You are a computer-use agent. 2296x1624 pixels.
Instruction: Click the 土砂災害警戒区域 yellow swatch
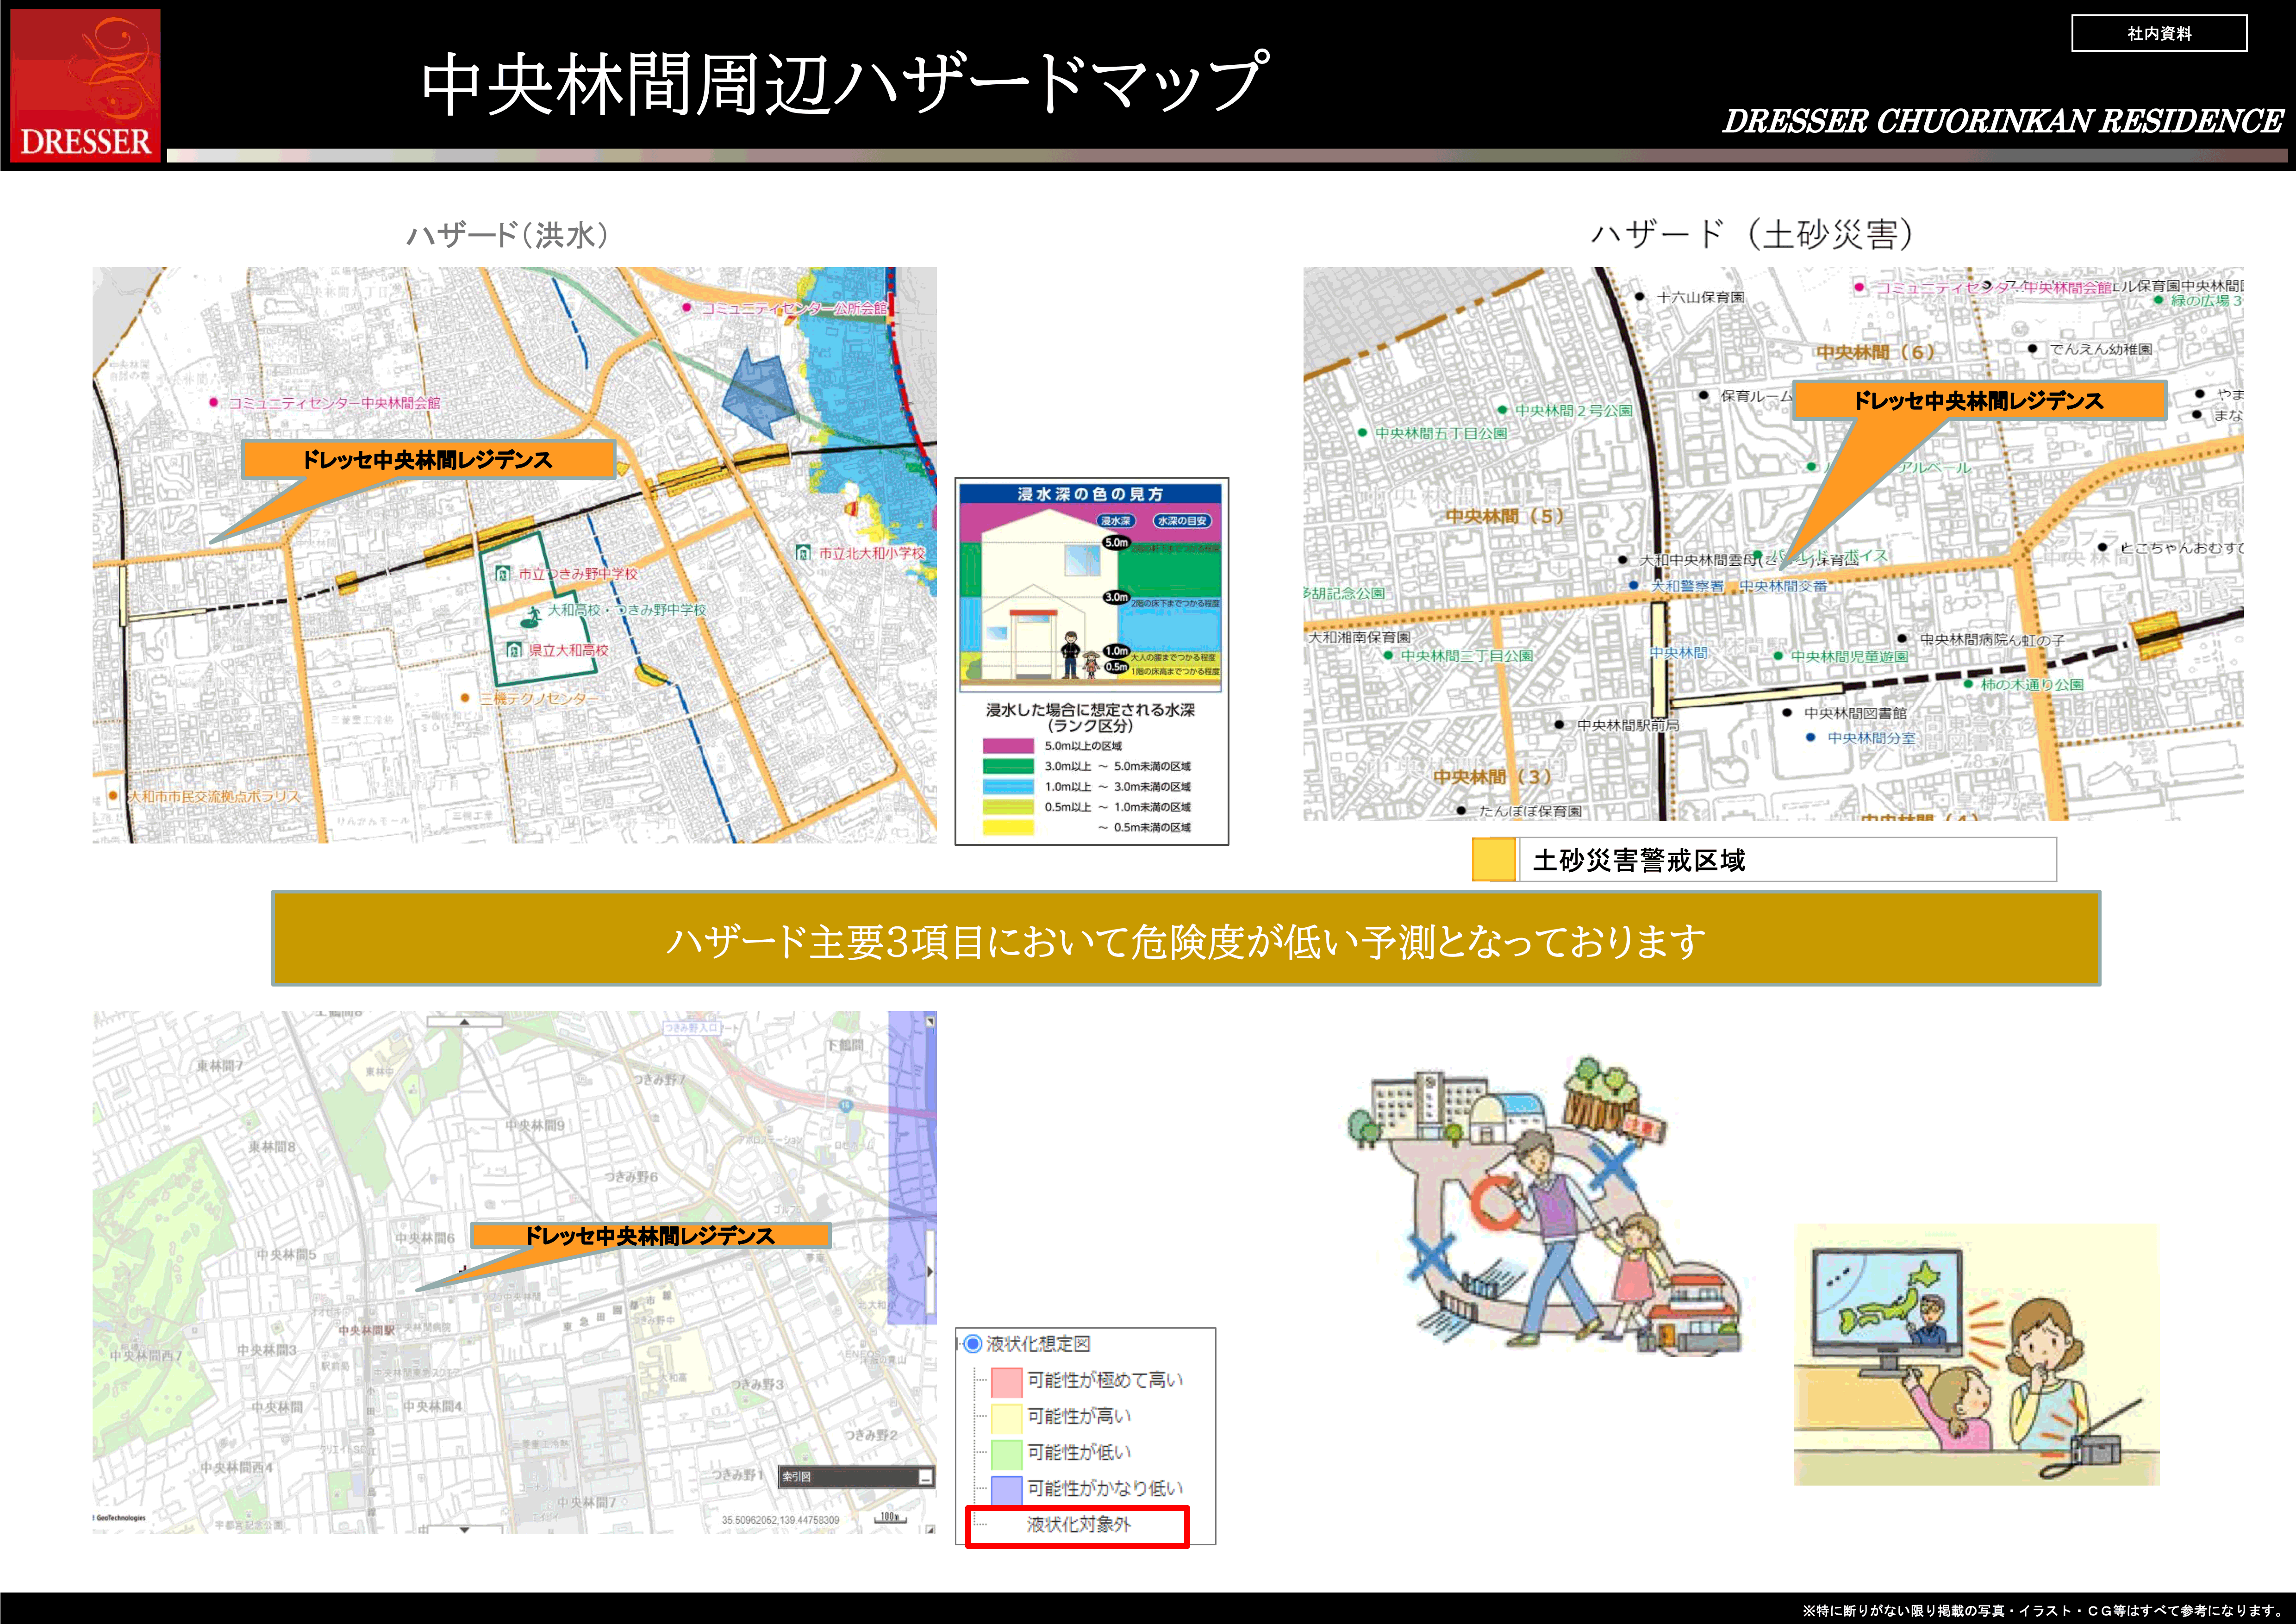1493,860
